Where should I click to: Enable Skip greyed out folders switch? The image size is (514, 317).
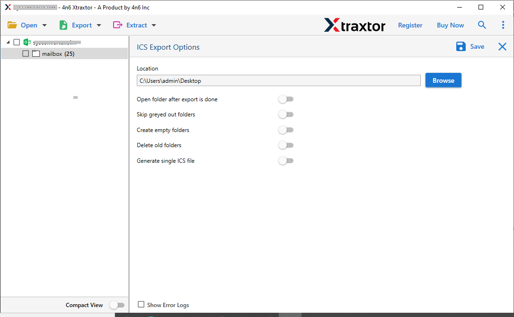click(x=285, y=114)
